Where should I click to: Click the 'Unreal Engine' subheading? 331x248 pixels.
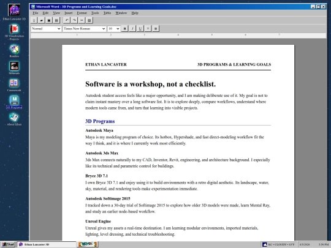pos(98,222)
